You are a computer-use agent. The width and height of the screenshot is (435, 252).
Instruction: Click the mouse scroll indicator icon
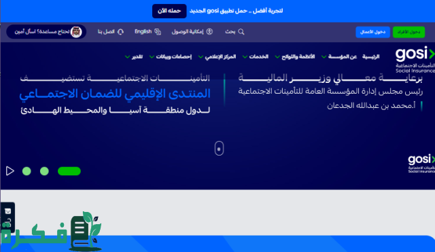pos(219,148)
